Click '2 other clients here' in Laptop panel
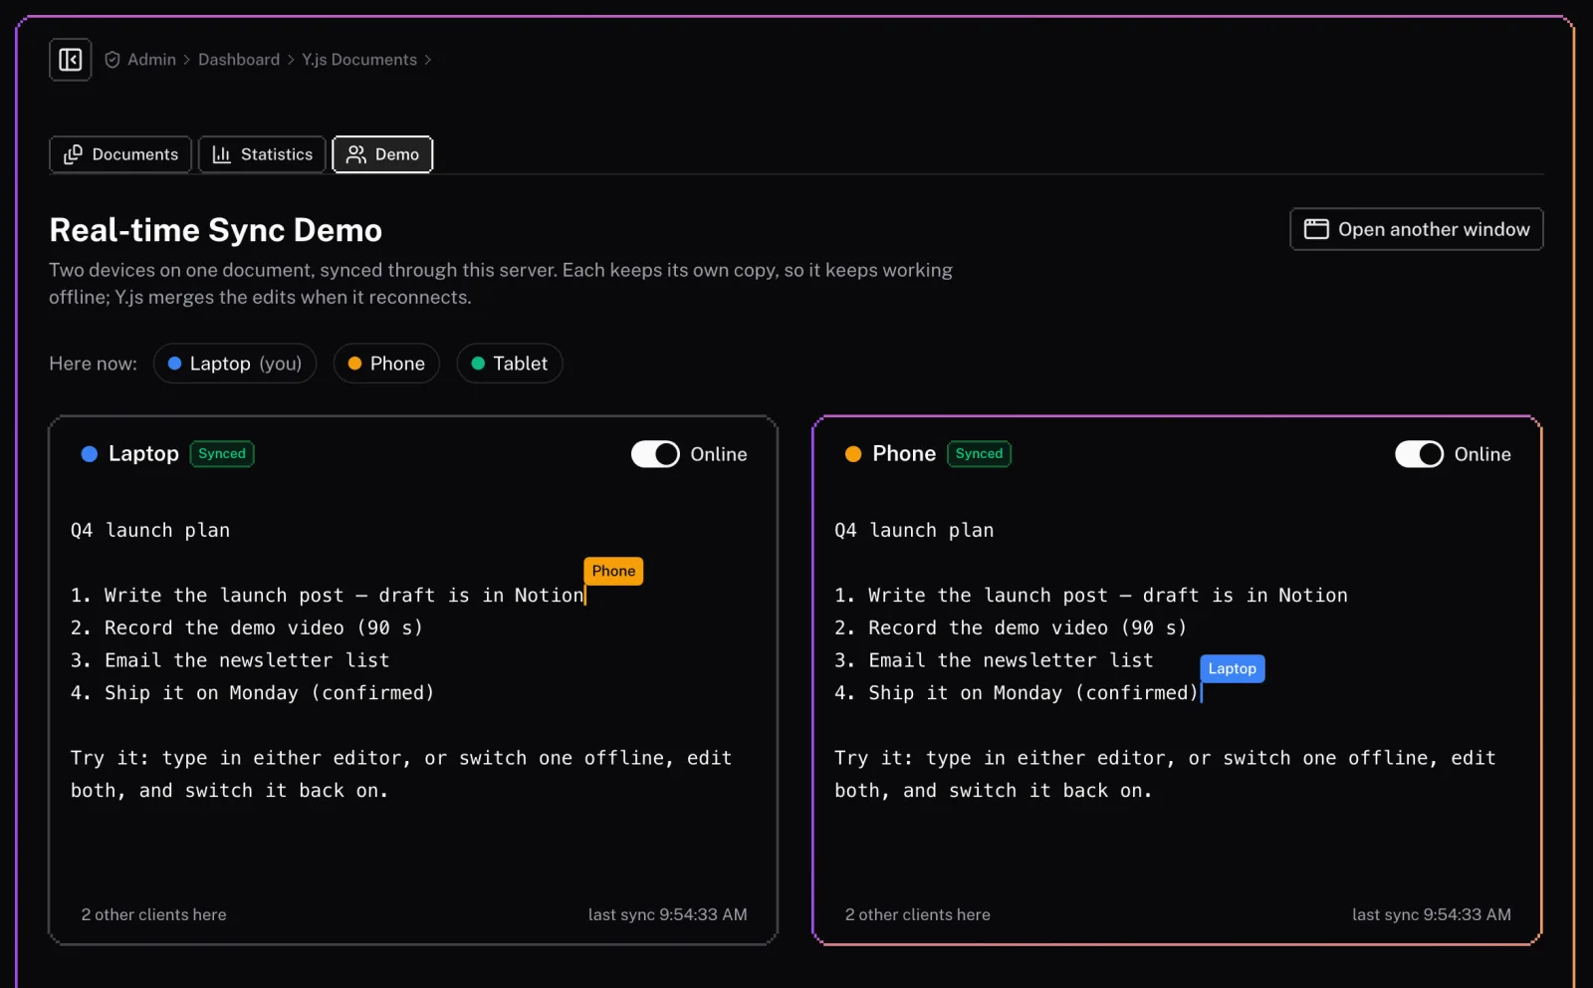Viewport: 1593px width, 988px height. (154, 914)
